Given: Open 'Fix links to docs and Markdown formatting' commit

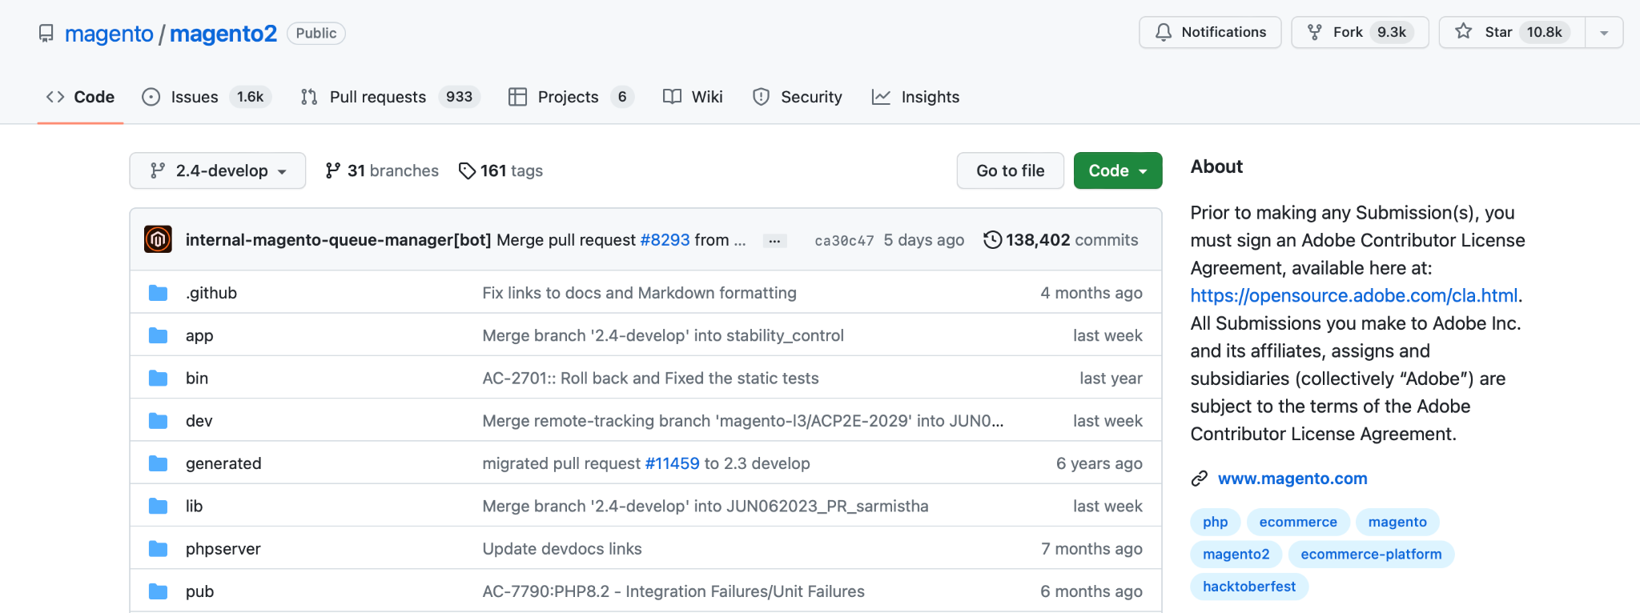Looking at the screenshot, I should click(x=639, y=293).
